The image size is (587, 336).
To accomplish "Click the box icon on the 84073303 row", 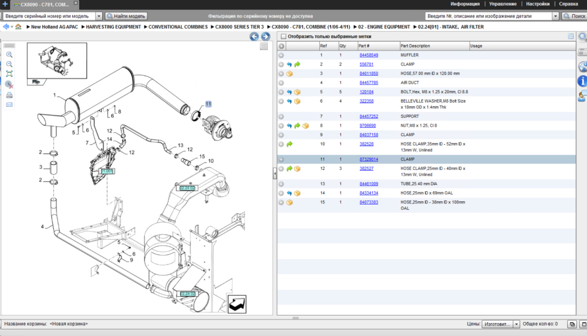I will [x=289, y=202].
